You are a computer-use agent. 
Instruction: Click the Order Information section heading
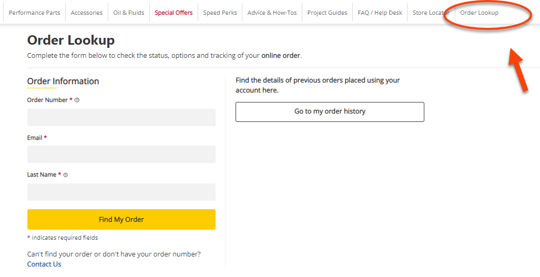[x=63, y=81]
